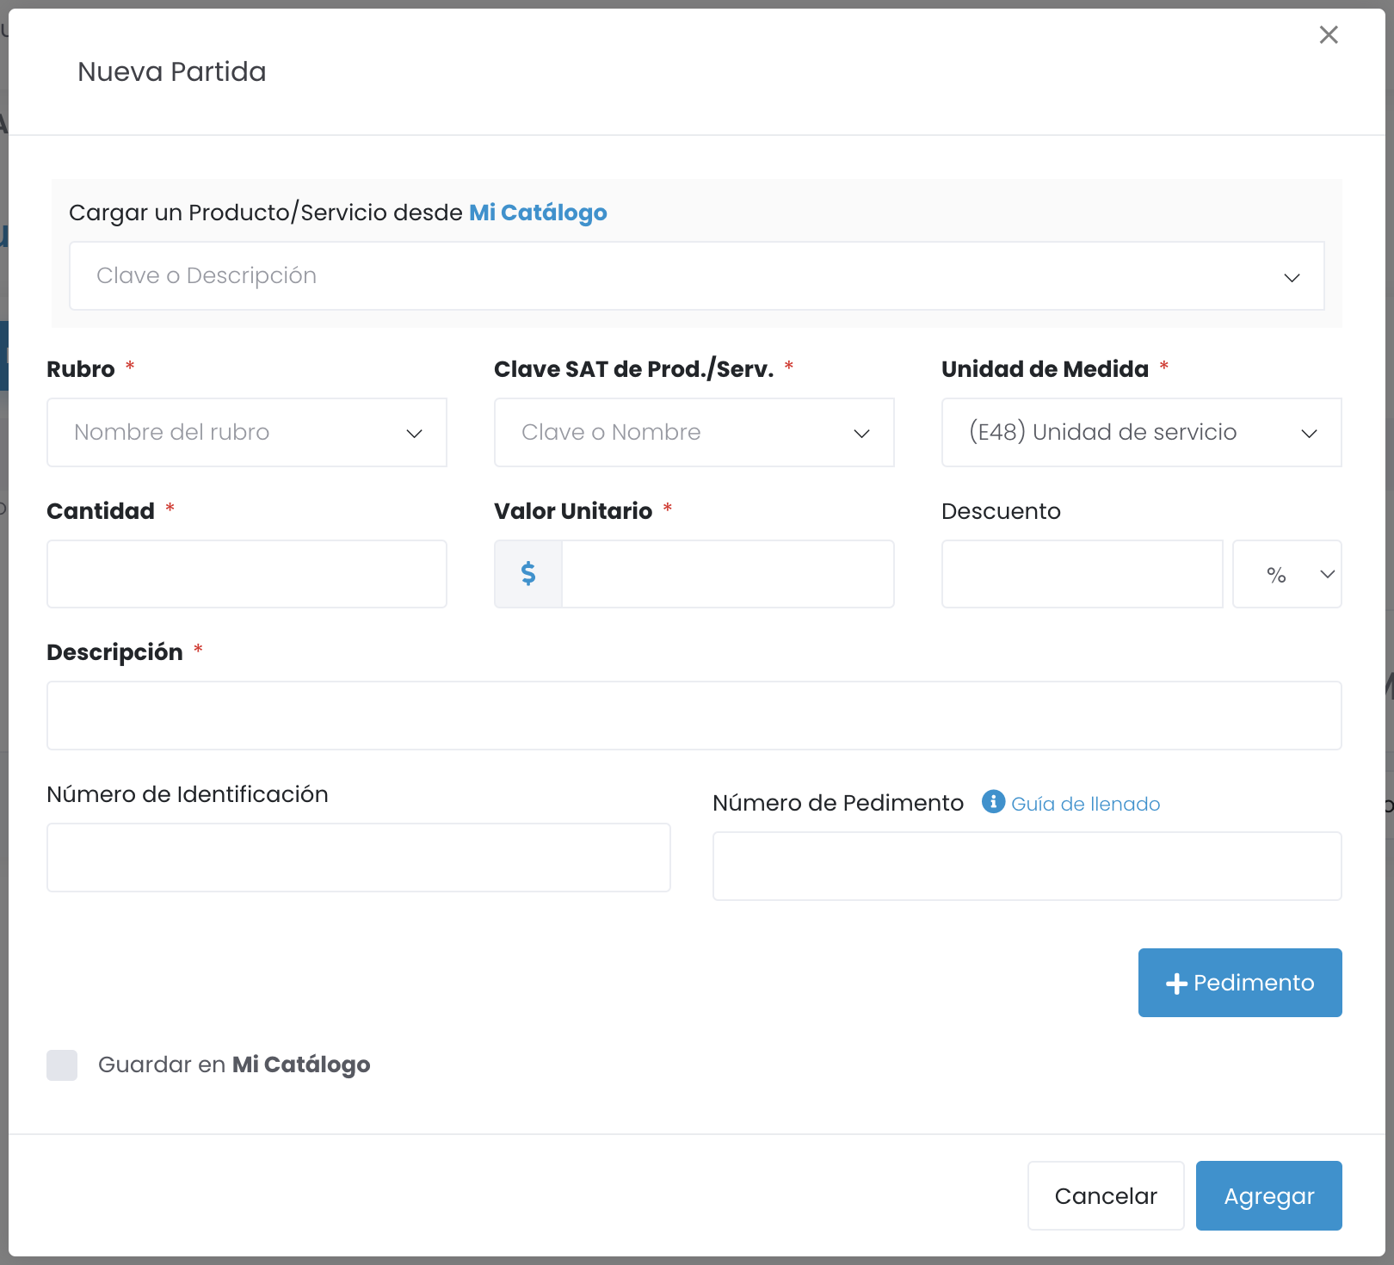Open Unidad de Medida dropdown
Screen dimensions: 1394x1265
tap(1141, 433)
